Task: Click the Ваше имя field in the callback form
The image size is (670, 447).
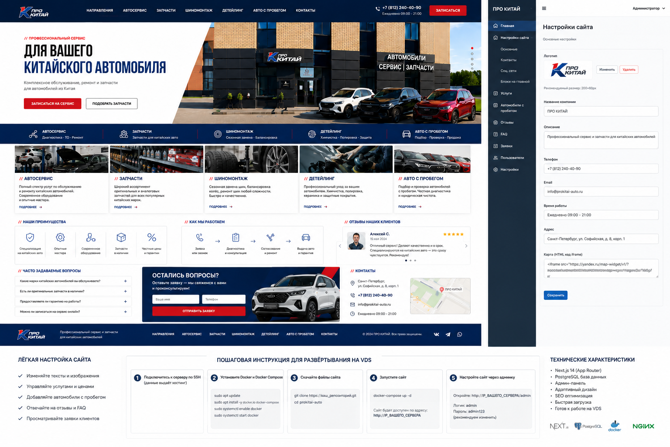Action: pyautogui.click(x=176, y=299)
